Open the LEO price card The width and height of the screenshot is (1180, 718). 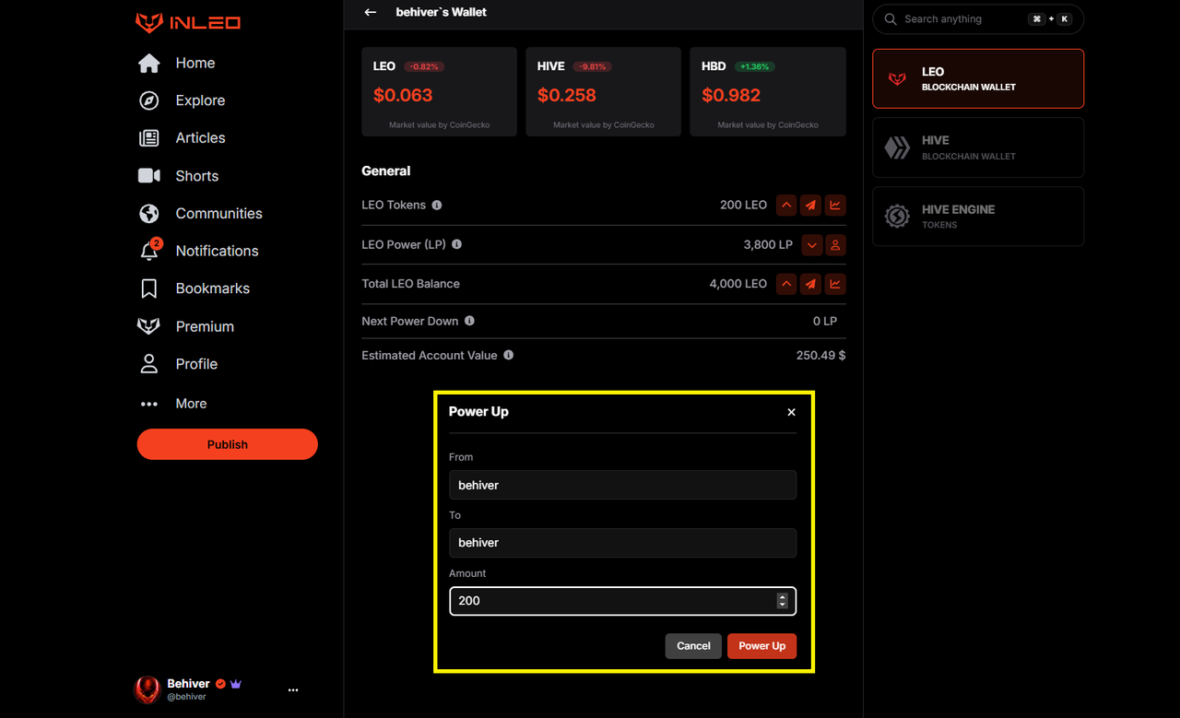440,92
